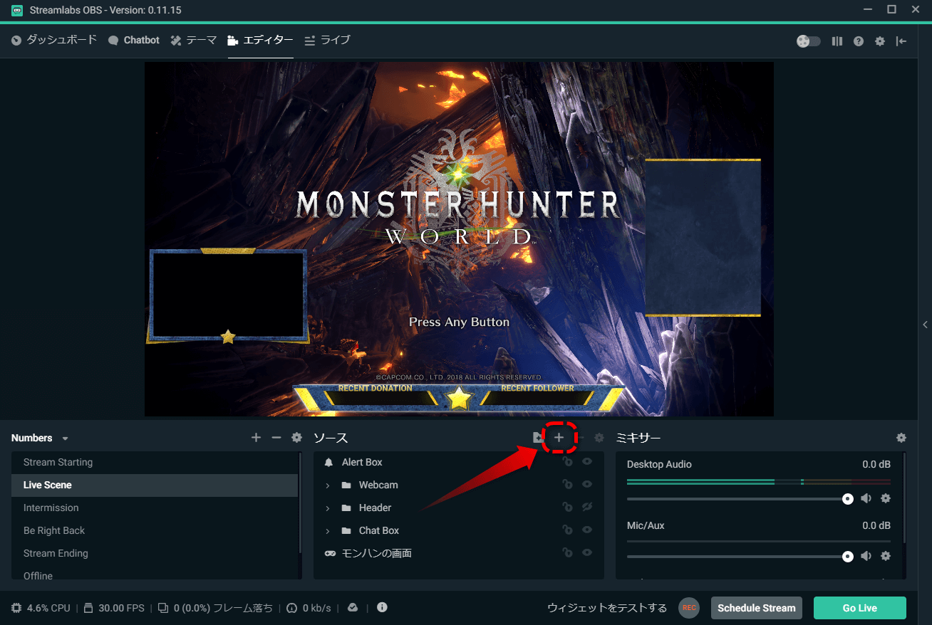Select the Offline scene
Image resolution: width=932 pixels, height=625 pixels.
coord(155,574)
